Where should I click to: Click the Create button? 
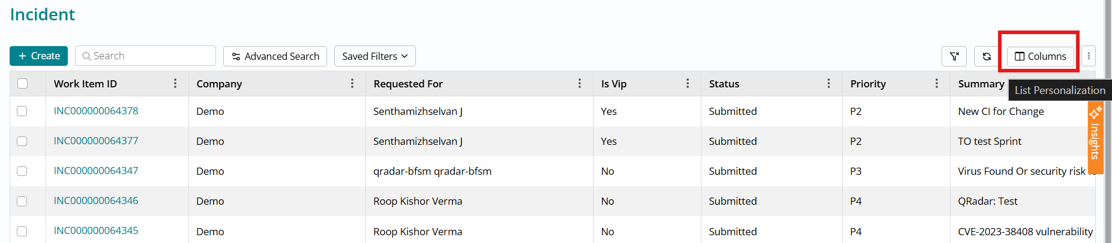point(38,56)
